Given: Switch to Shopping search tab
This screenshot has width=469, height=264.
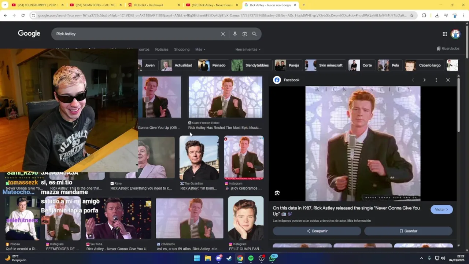Looking at the screenshot, I should (182, 49).
